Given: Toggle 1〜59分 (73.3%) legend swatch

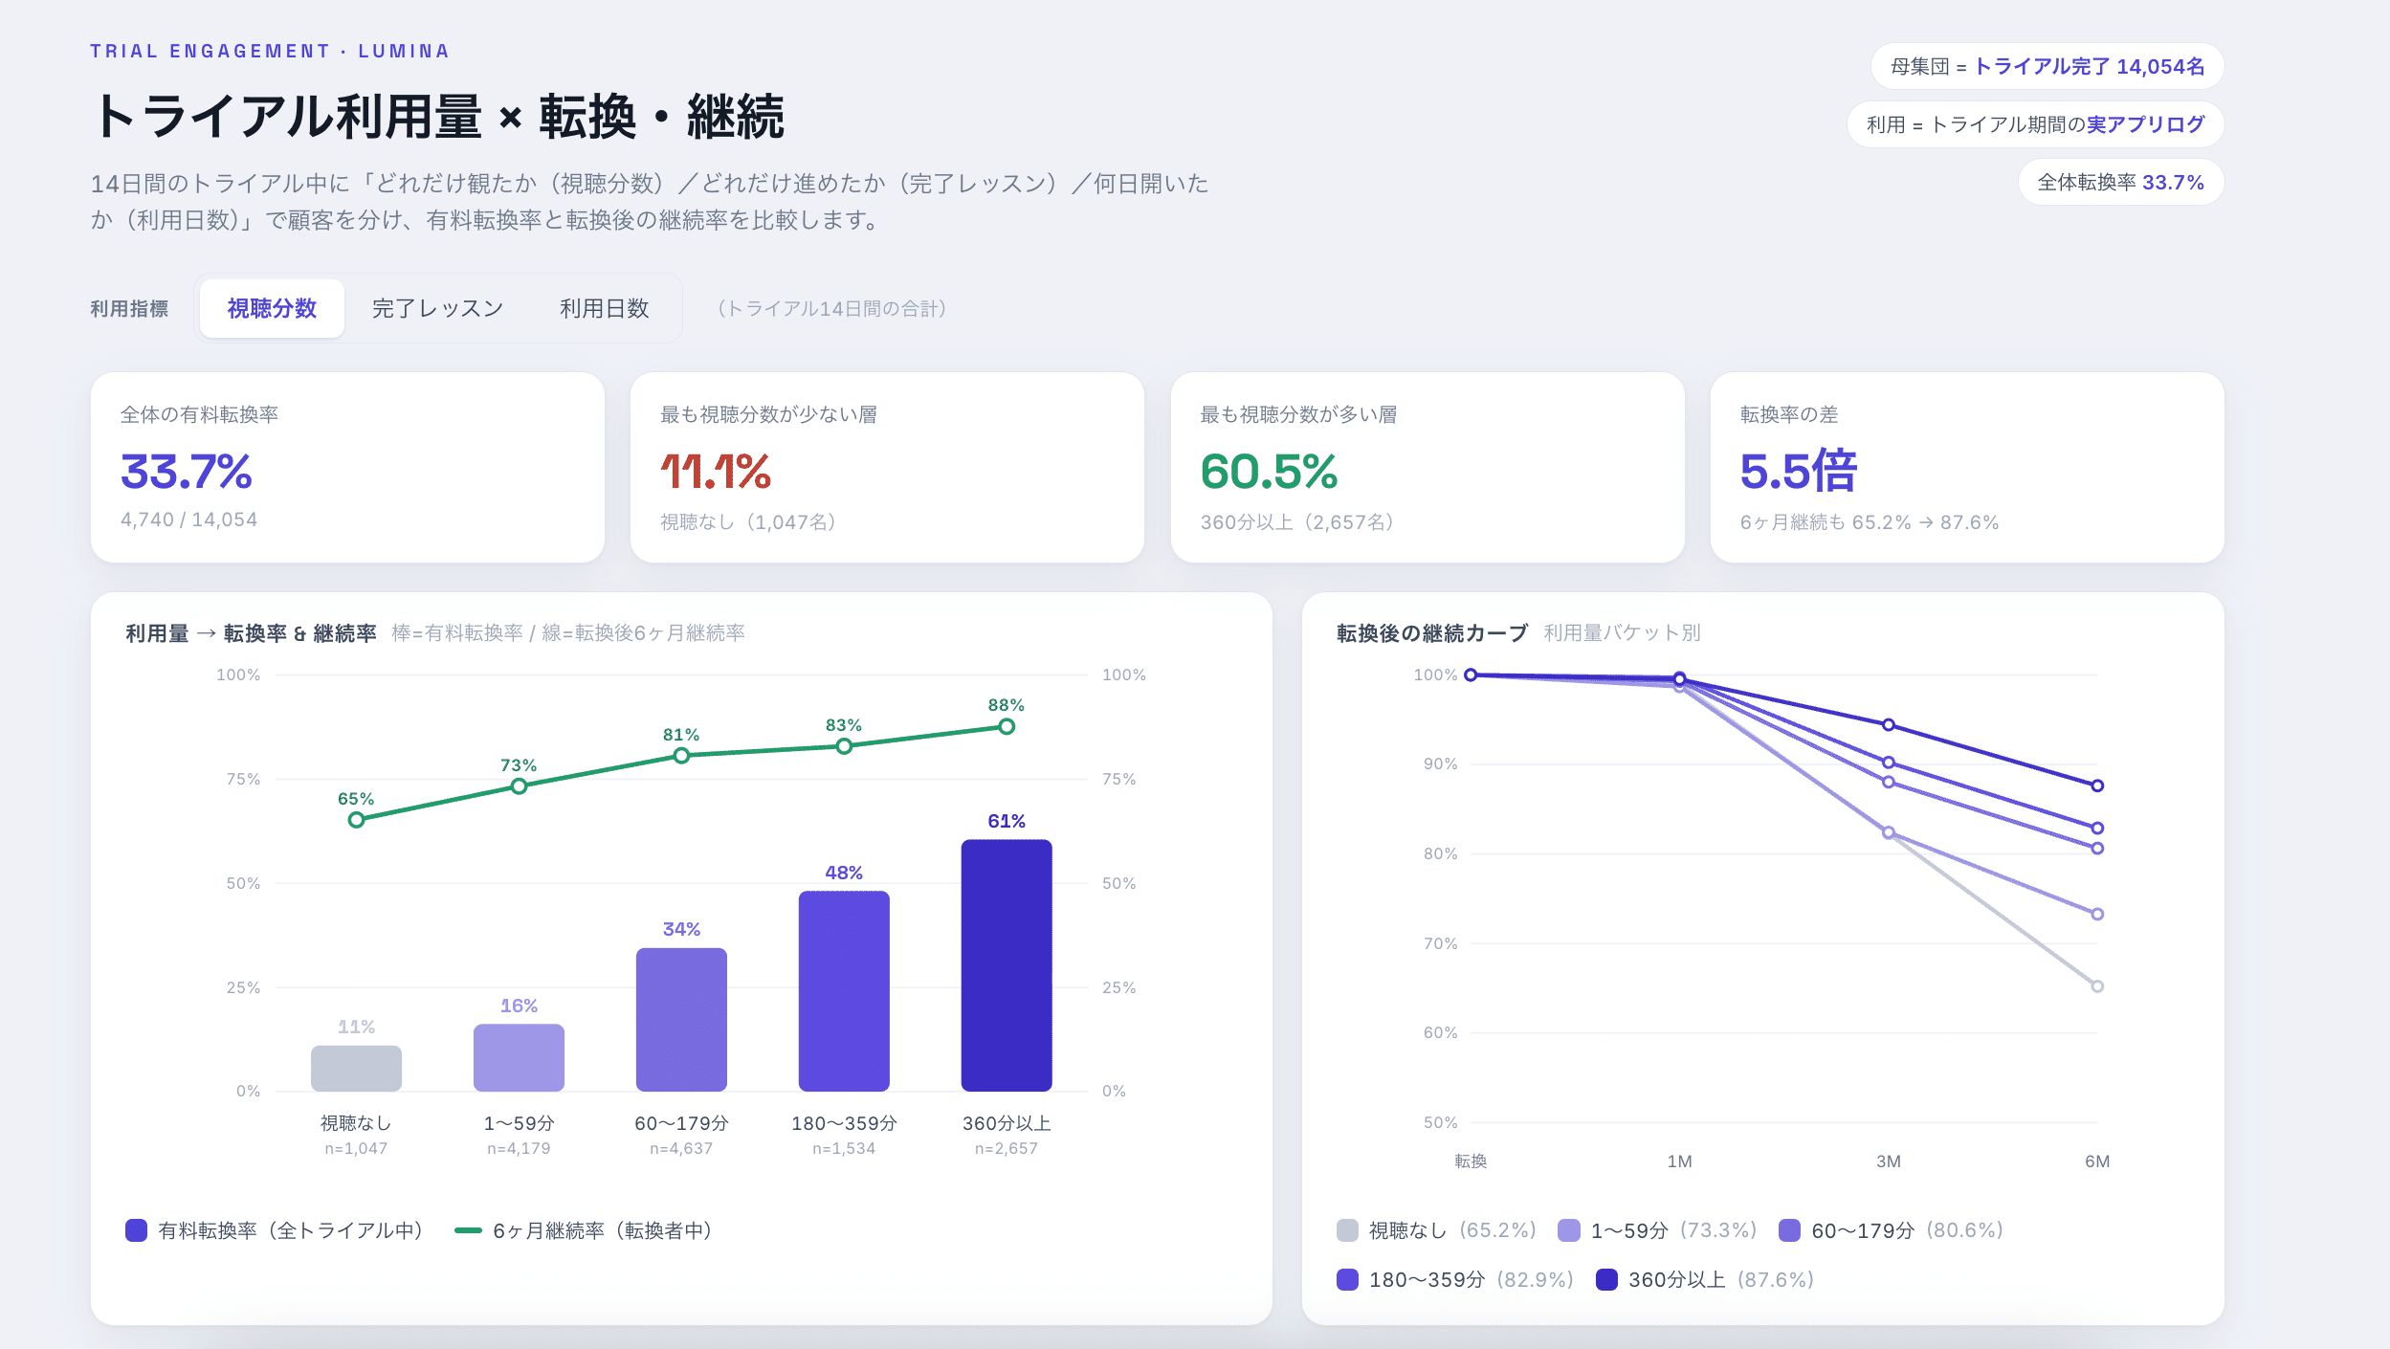Looking at the screenshot, I should (x=1569, y=1230).
